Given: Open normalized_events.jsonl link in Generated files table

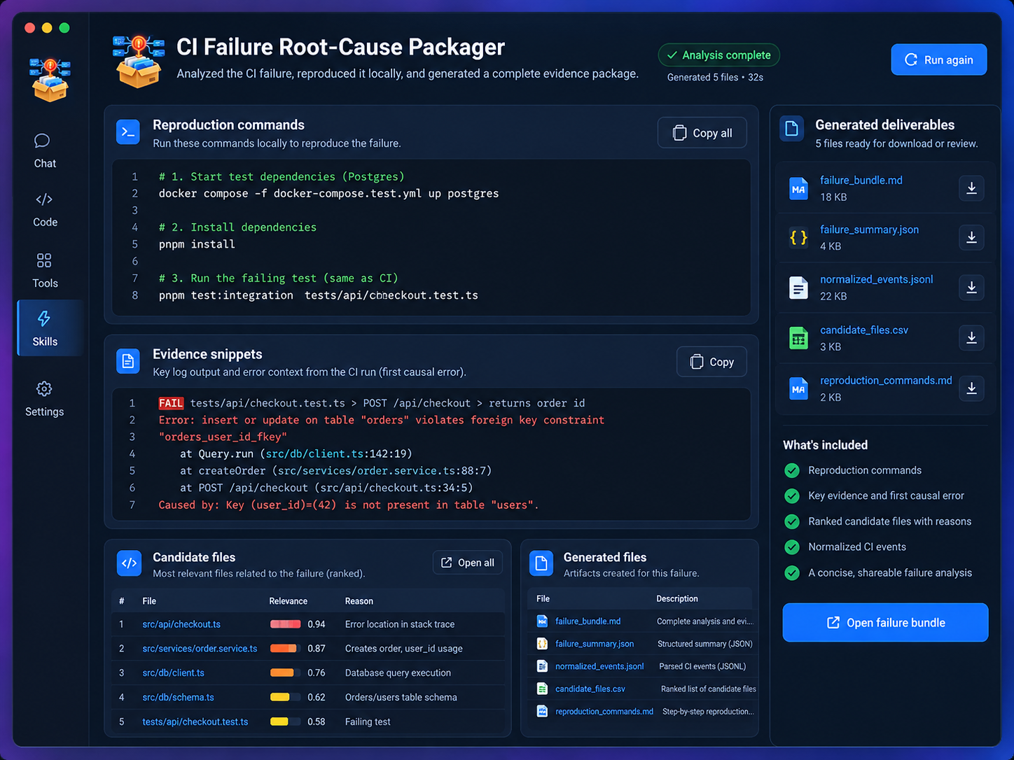Looking at the screenshot, I should (x=599, y=666).
